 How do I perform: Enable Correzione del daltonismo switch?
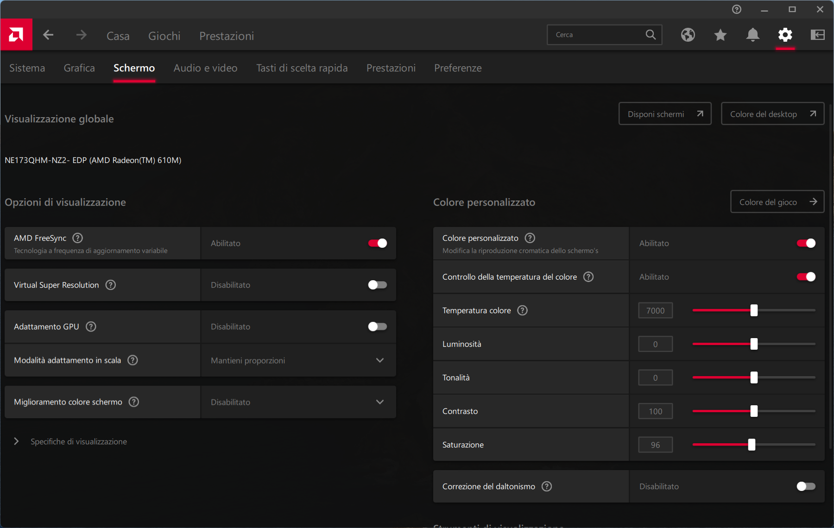click(806, 486)
